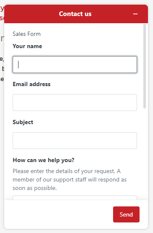Click the "Your name" field label
This screenshot has width=153, height=233.
[x=27, y=46]
